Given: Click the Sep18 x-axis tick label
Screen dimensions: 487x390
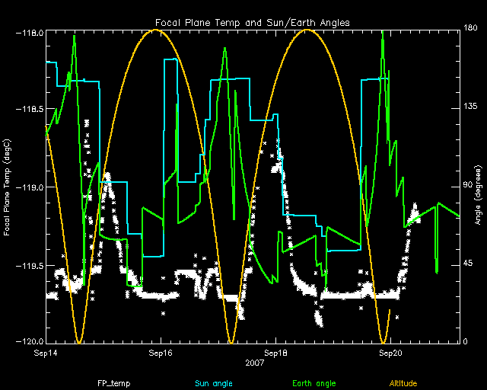Looking at the screenshot, I should click(275, 353).
